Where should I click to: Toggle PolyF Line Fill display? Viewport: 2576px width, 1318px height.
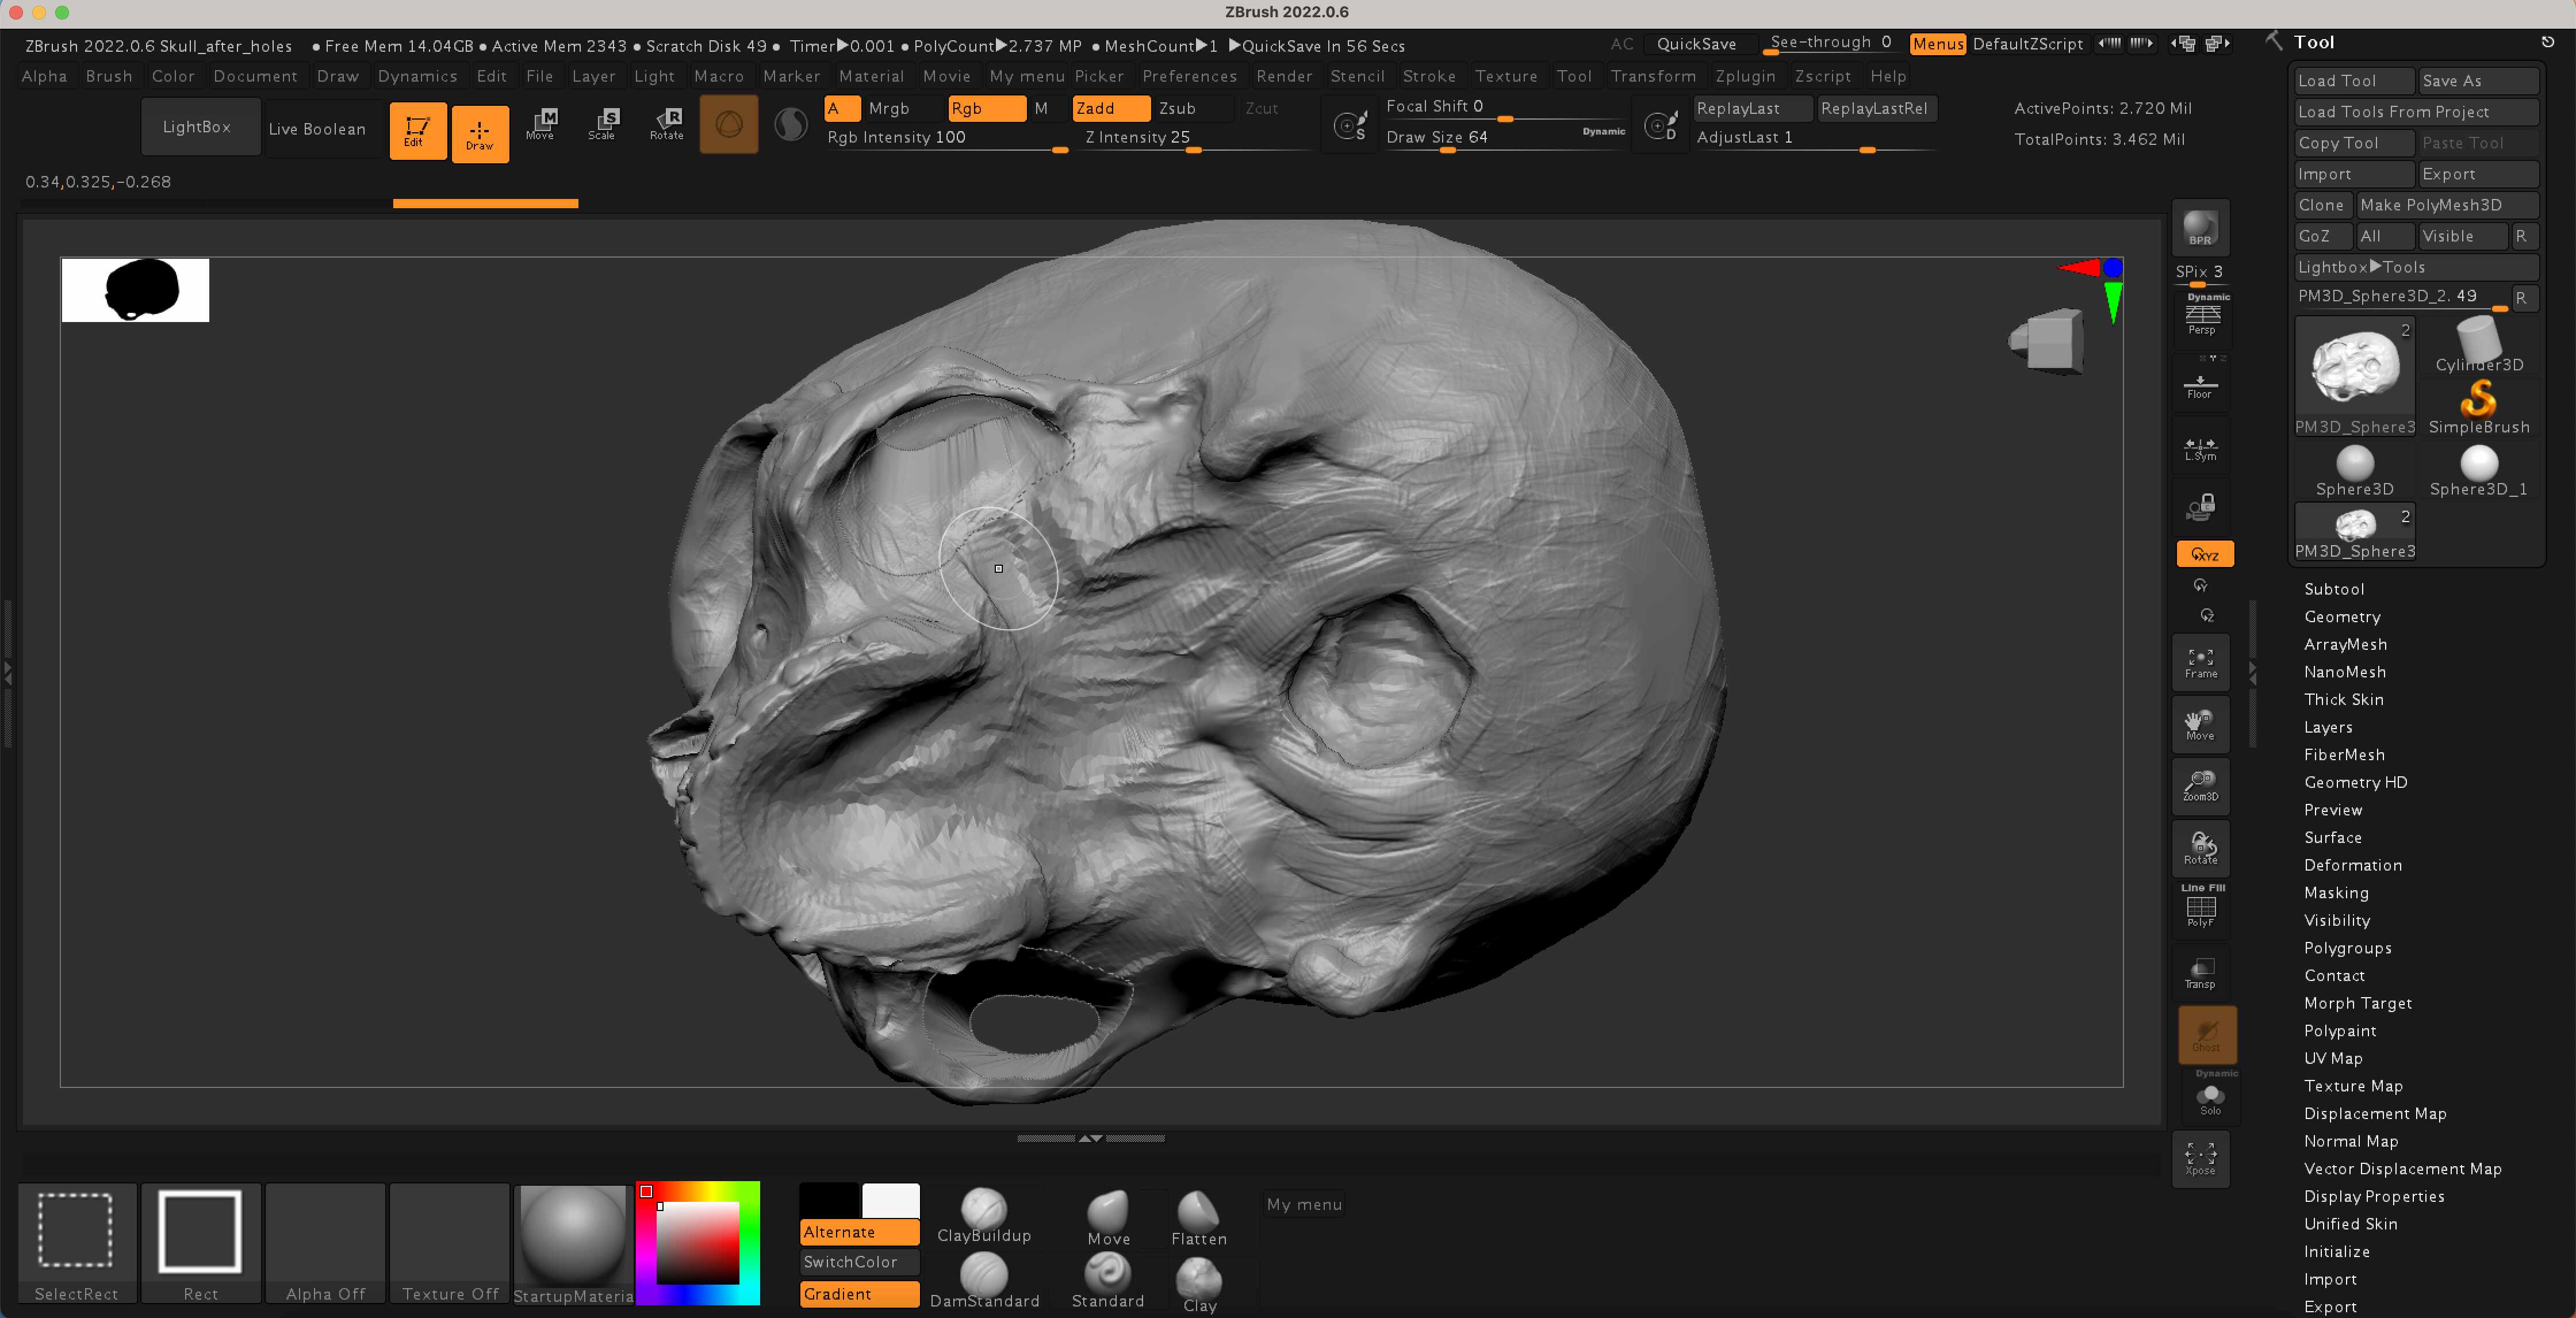(2201, 906)
